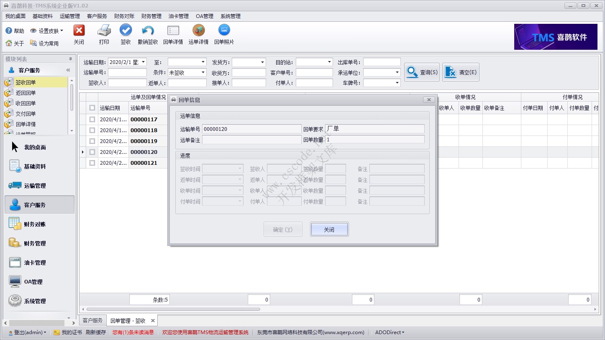The image size is (605, 340).
Task: Open 基础资料 menu
Action: [x=43, y=16]
